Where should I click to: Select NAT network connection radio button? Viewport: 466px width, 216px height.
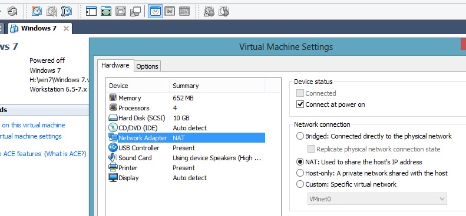pyautogui.click(x=300, y=162)
